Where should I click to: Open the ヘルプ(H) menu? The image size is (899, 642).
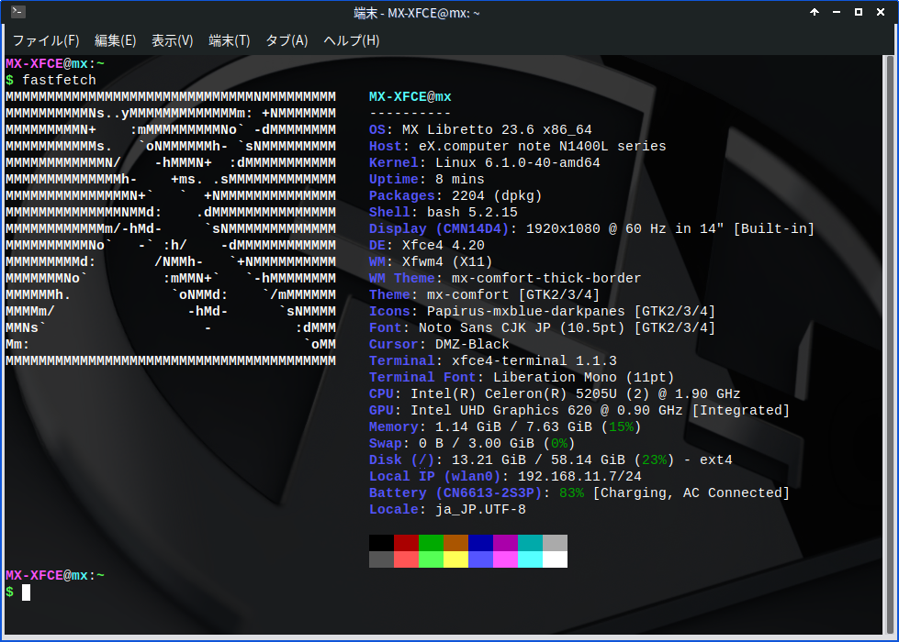click(351, 40)
